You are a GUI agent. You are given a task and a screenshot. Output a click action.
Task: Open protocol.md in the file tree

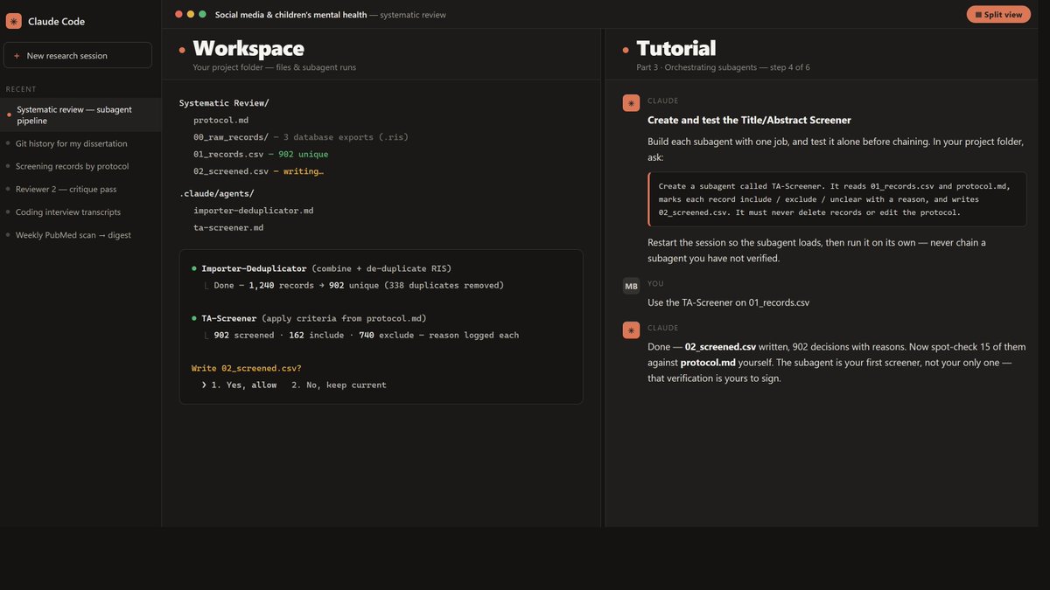coord(221,120)
